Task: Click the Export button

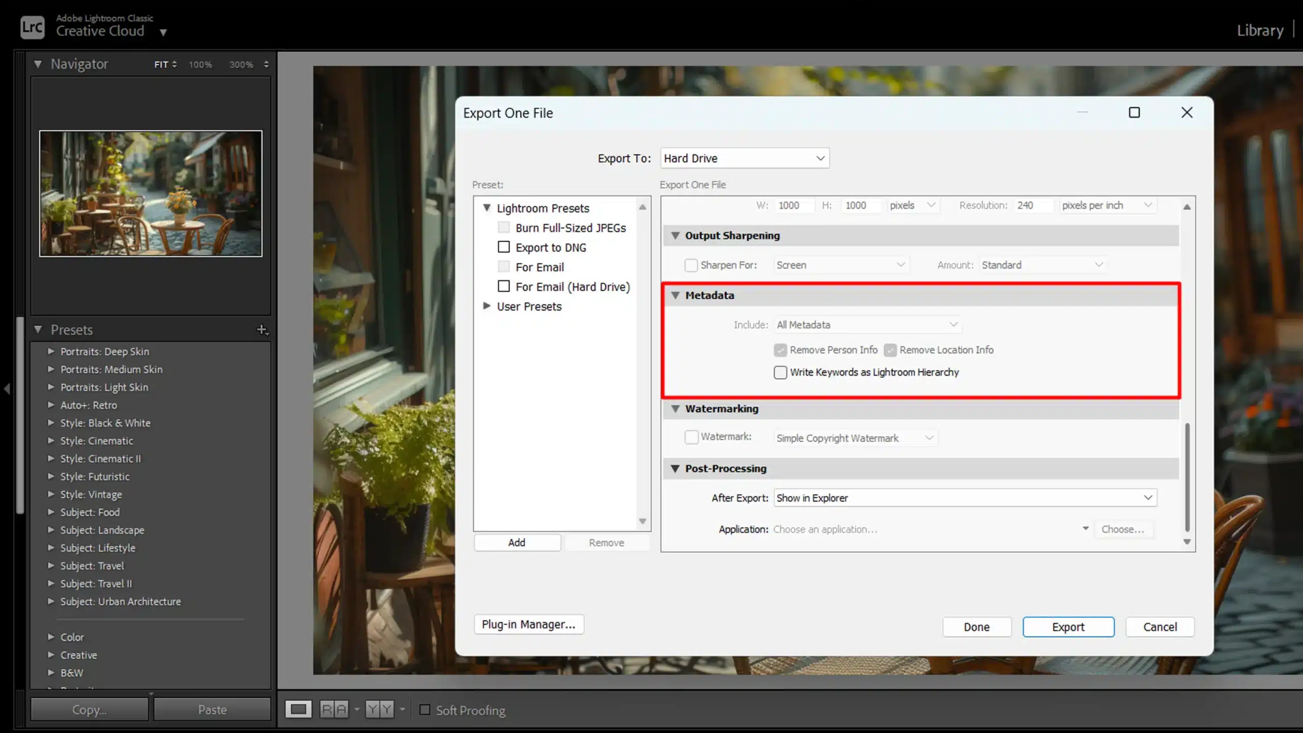Action: pyautogui.click(x=1068, y=627)
